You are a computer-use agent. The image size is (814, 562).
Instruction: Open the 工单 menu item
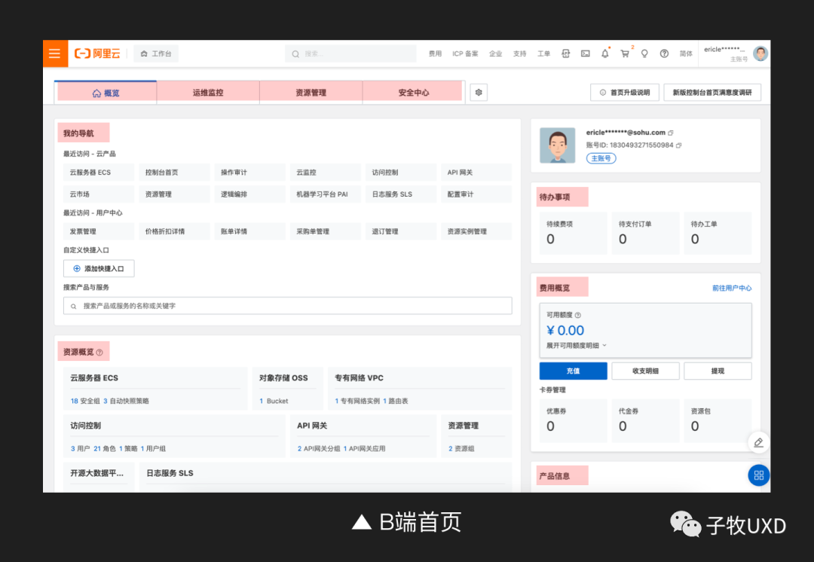pos(543,53)
